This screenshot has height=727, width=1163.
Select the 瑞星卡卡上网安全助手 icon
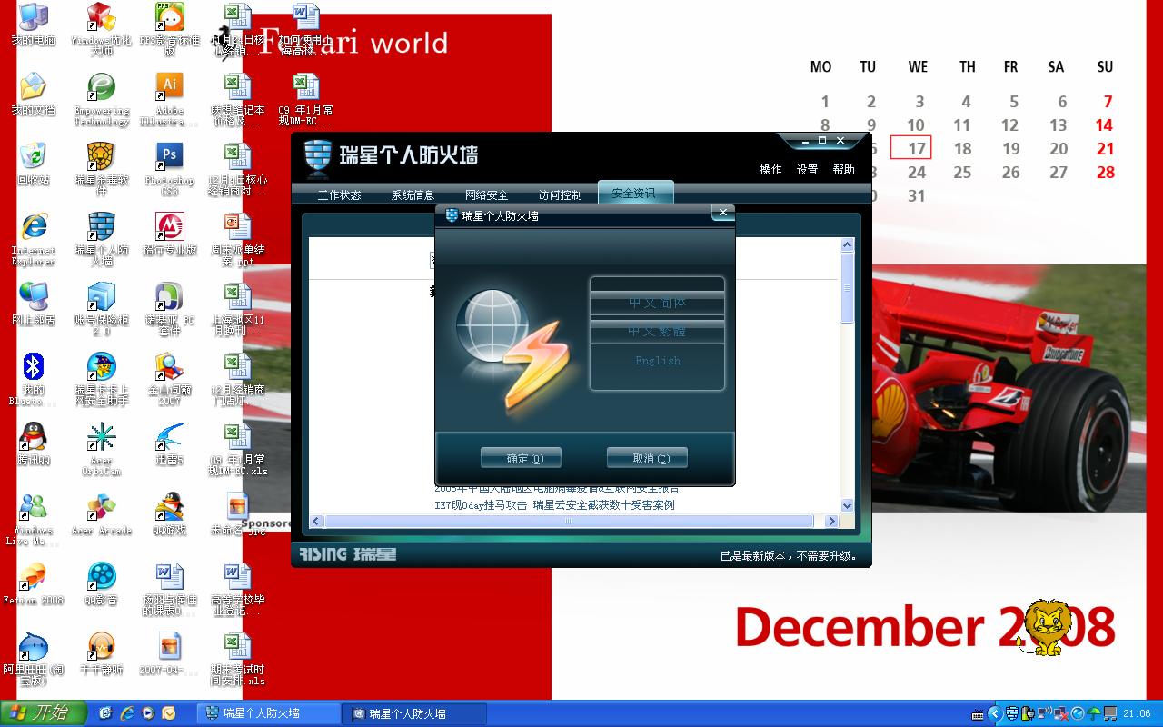pos(102,379)
